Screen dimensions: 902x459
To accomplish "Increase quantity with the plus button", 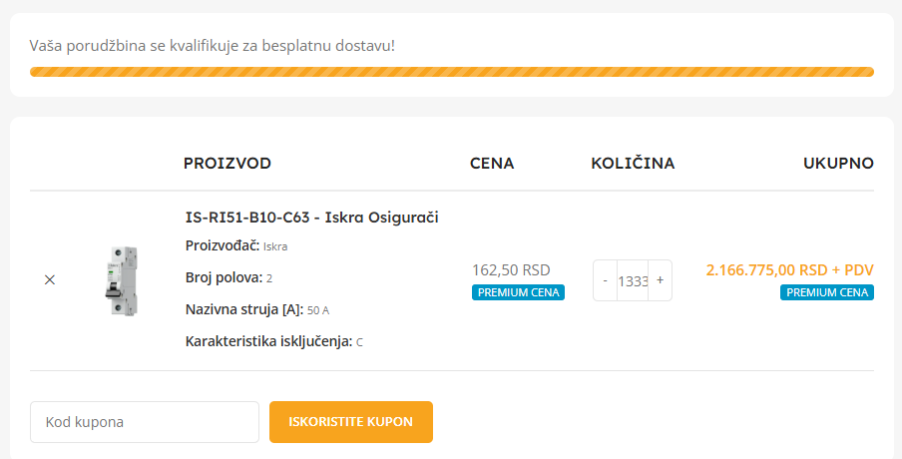I will tap(660, 280).
